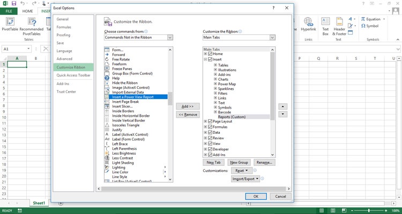Screen dimensions: 402x214
Task: Open the Customize the Ribbon dropdown
Action: click(272, 37)
